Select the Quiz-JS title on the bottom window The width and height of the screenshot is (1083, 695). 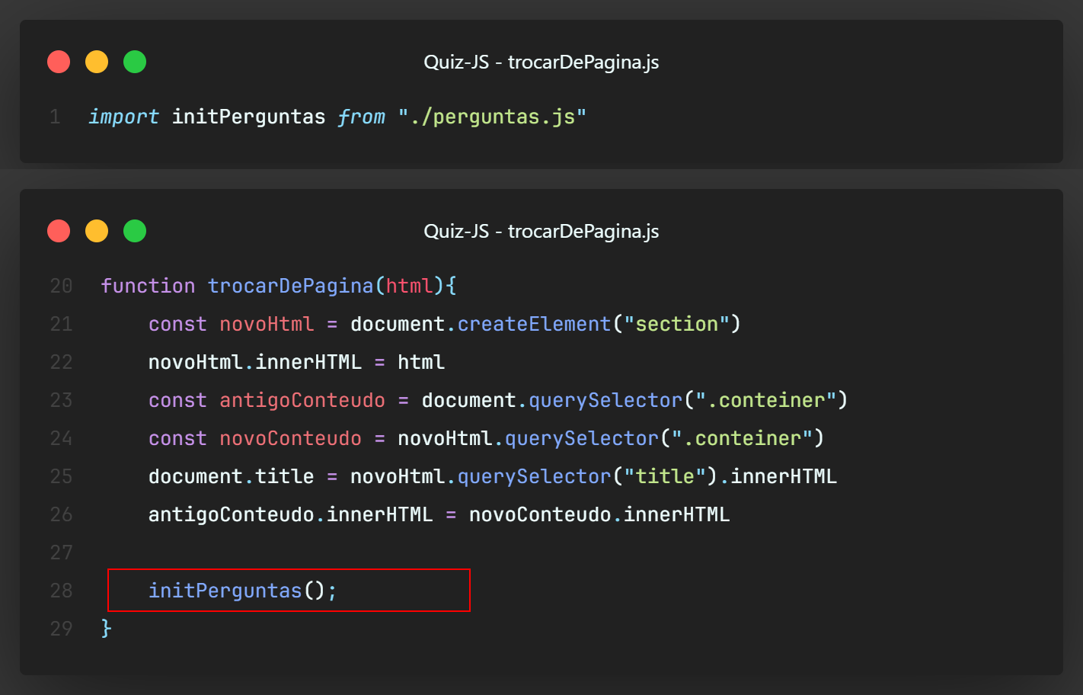coord(541,231)
